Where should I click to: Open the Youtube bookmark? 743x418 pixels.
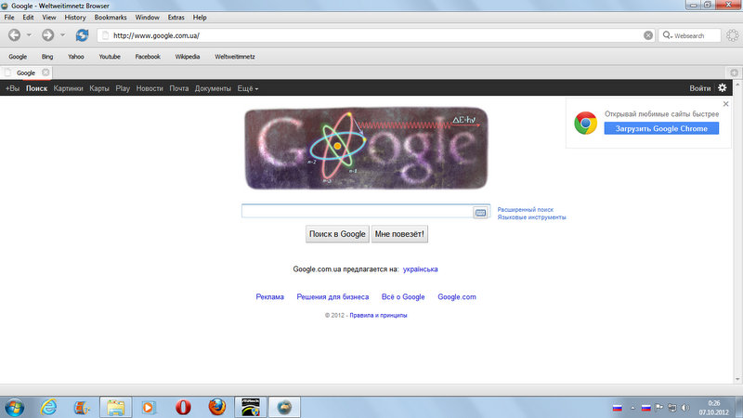click(x=110, y=57)
